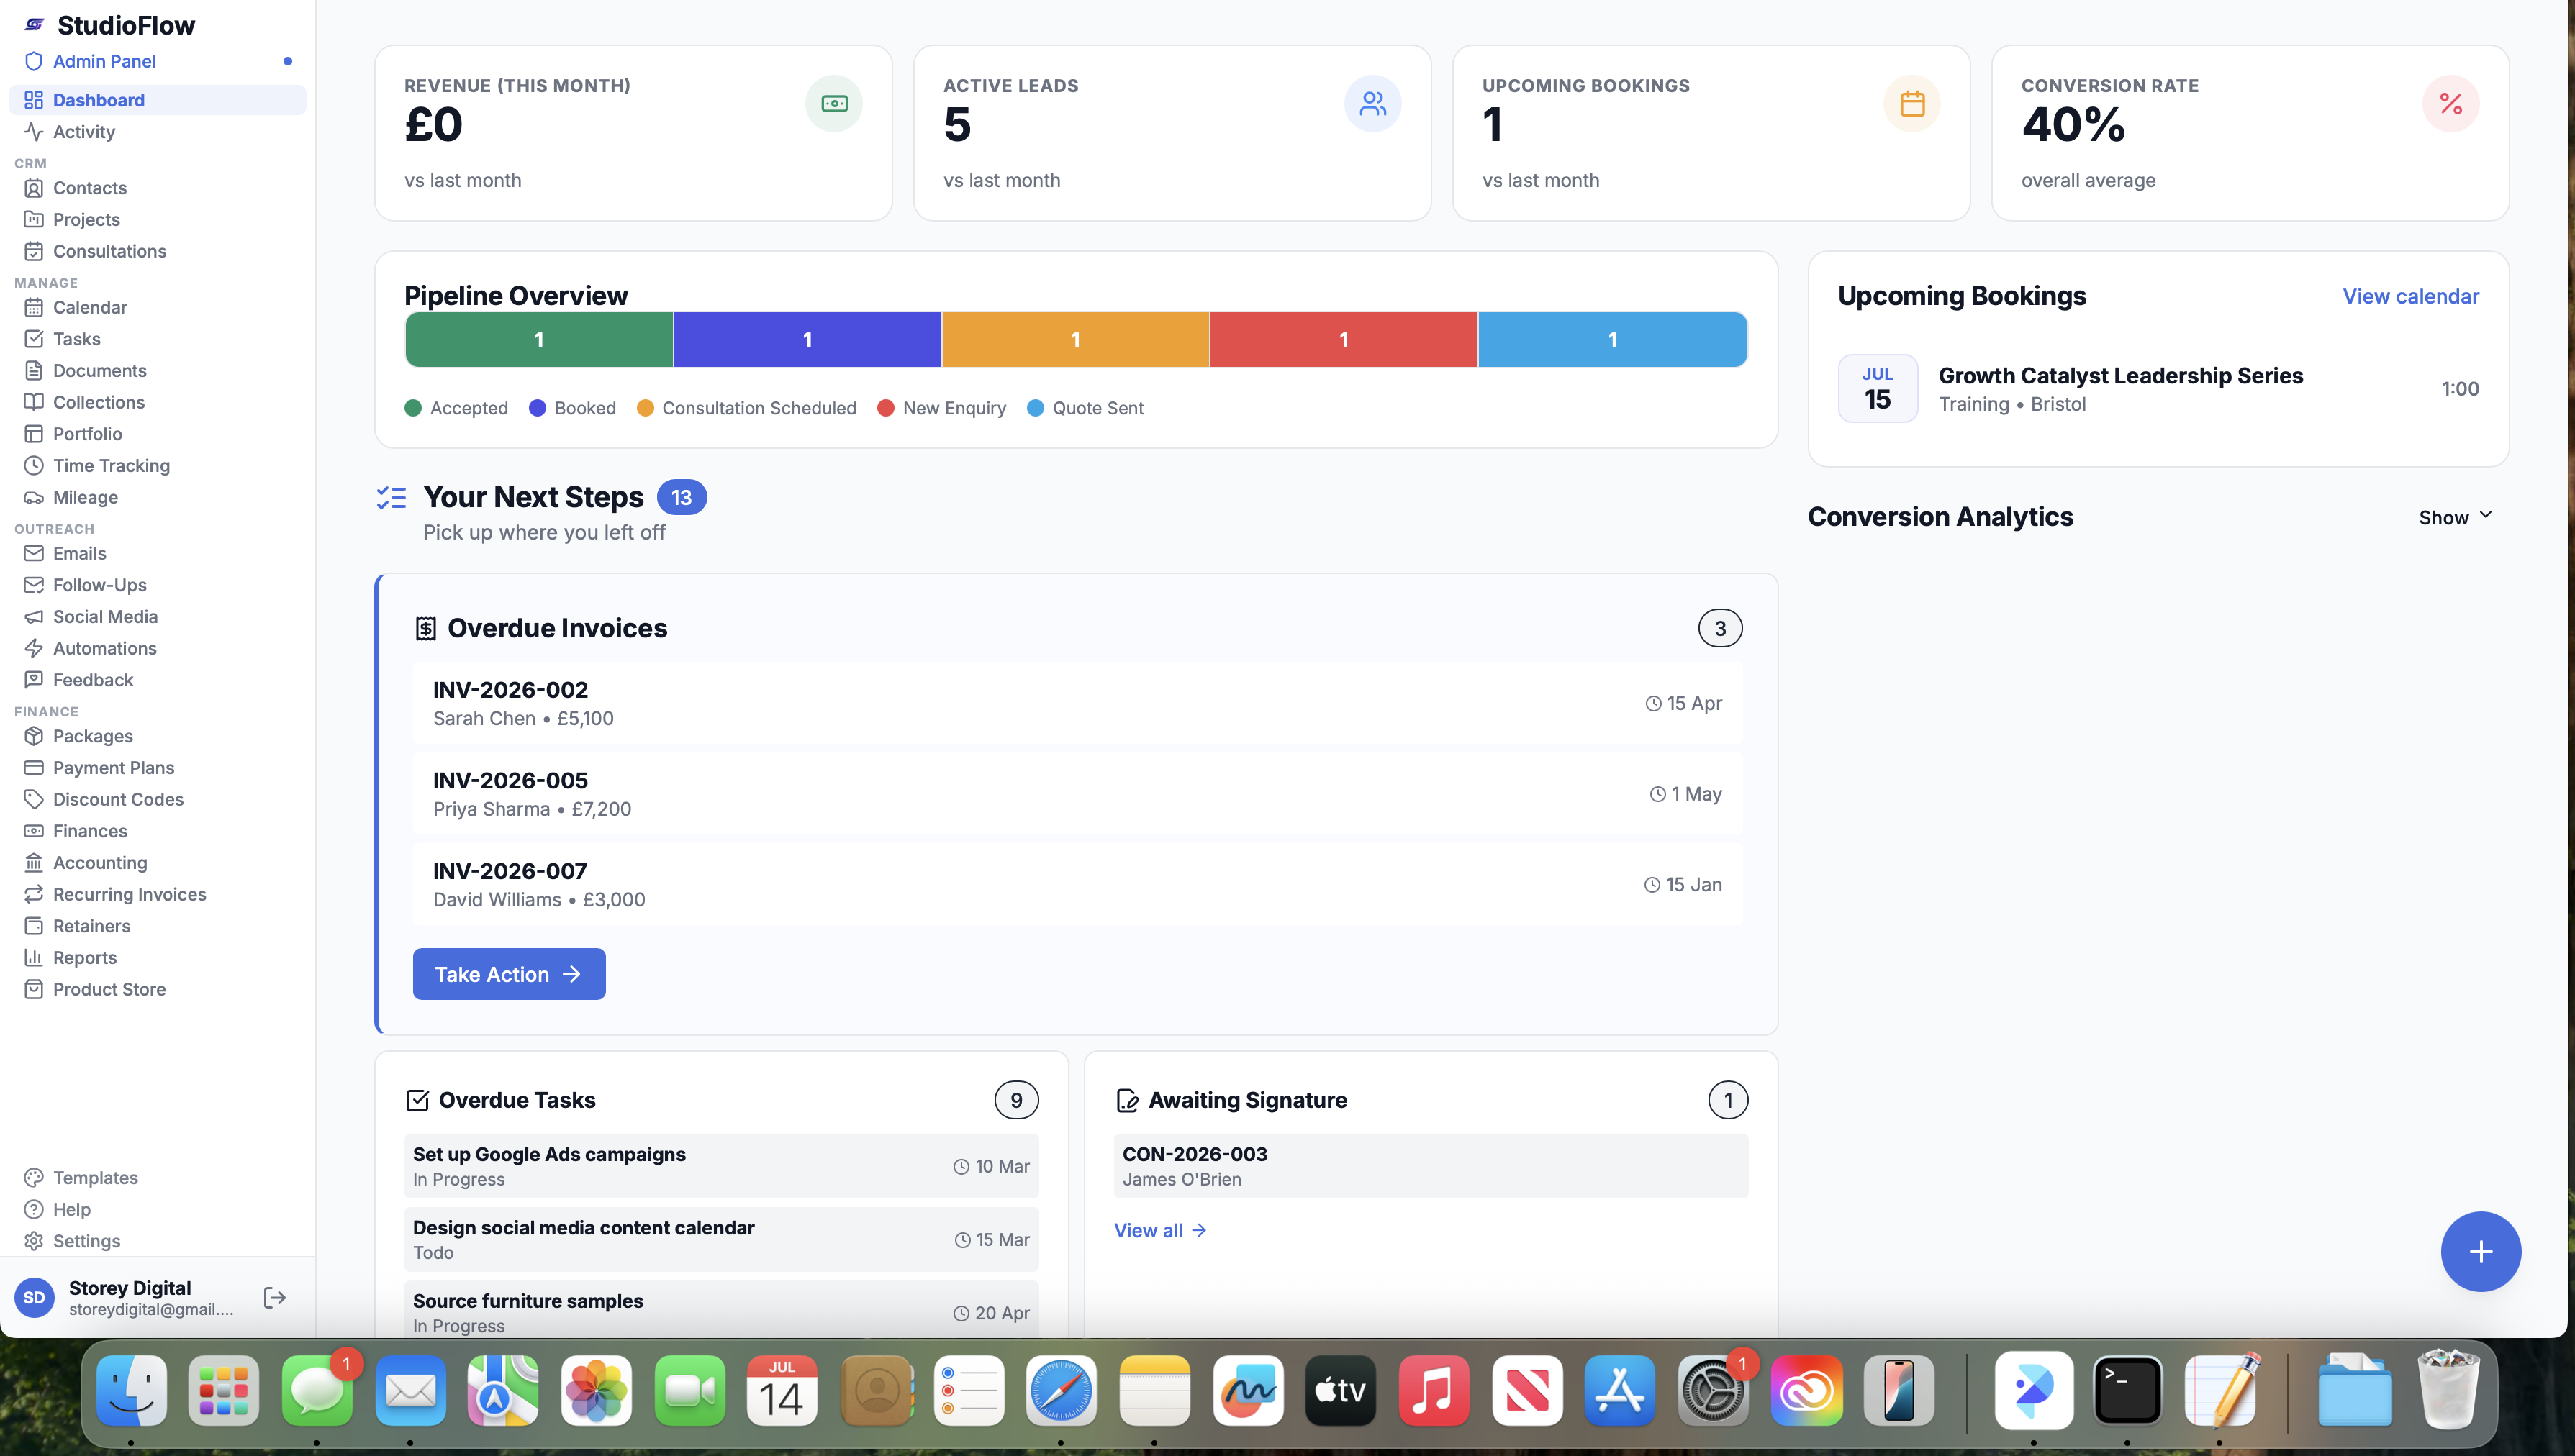Screen dimensions: 2575x1456
Task: Click the log out icon next to Storey Digital
Action: [x=275, y=1297]
